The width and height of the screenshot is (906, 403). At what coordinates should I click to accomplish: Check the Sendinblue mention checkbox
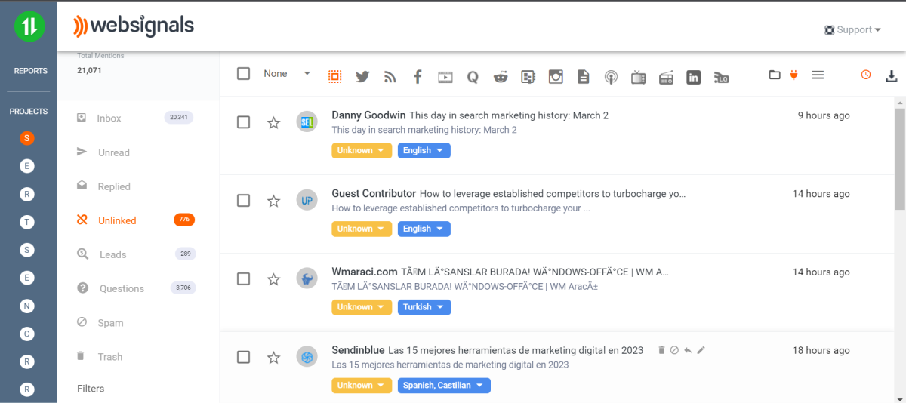[243, 356]
